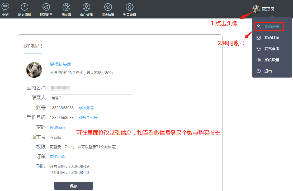Click the avatar format hint 支持JPG和PNG格式
The image size is (293, 191).
[82, 73]
